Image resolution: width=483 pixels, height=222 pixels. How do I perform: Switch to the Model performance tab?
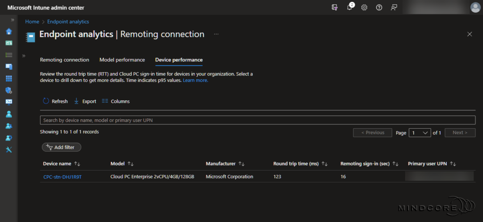[122, 60]
